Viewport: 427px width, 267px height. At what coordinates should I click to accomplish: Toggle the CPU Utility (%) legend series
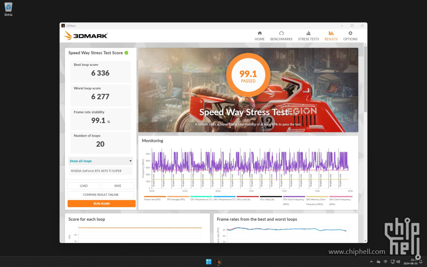pos(271,198)
